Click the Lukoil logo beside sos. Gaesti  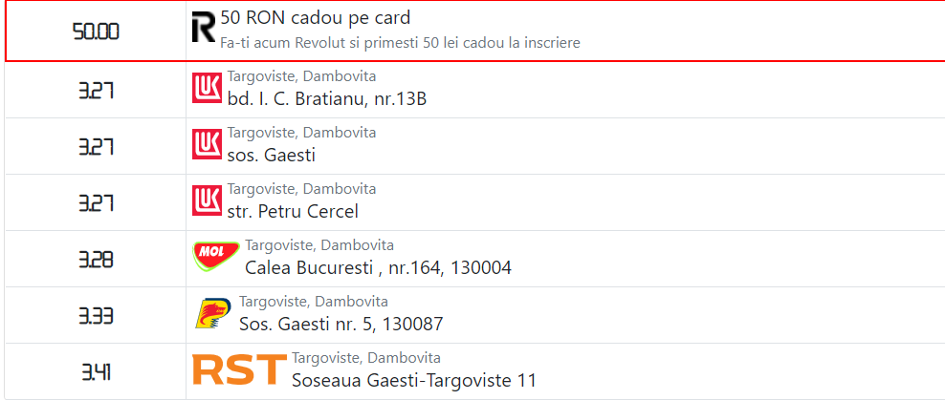point(208,144)
